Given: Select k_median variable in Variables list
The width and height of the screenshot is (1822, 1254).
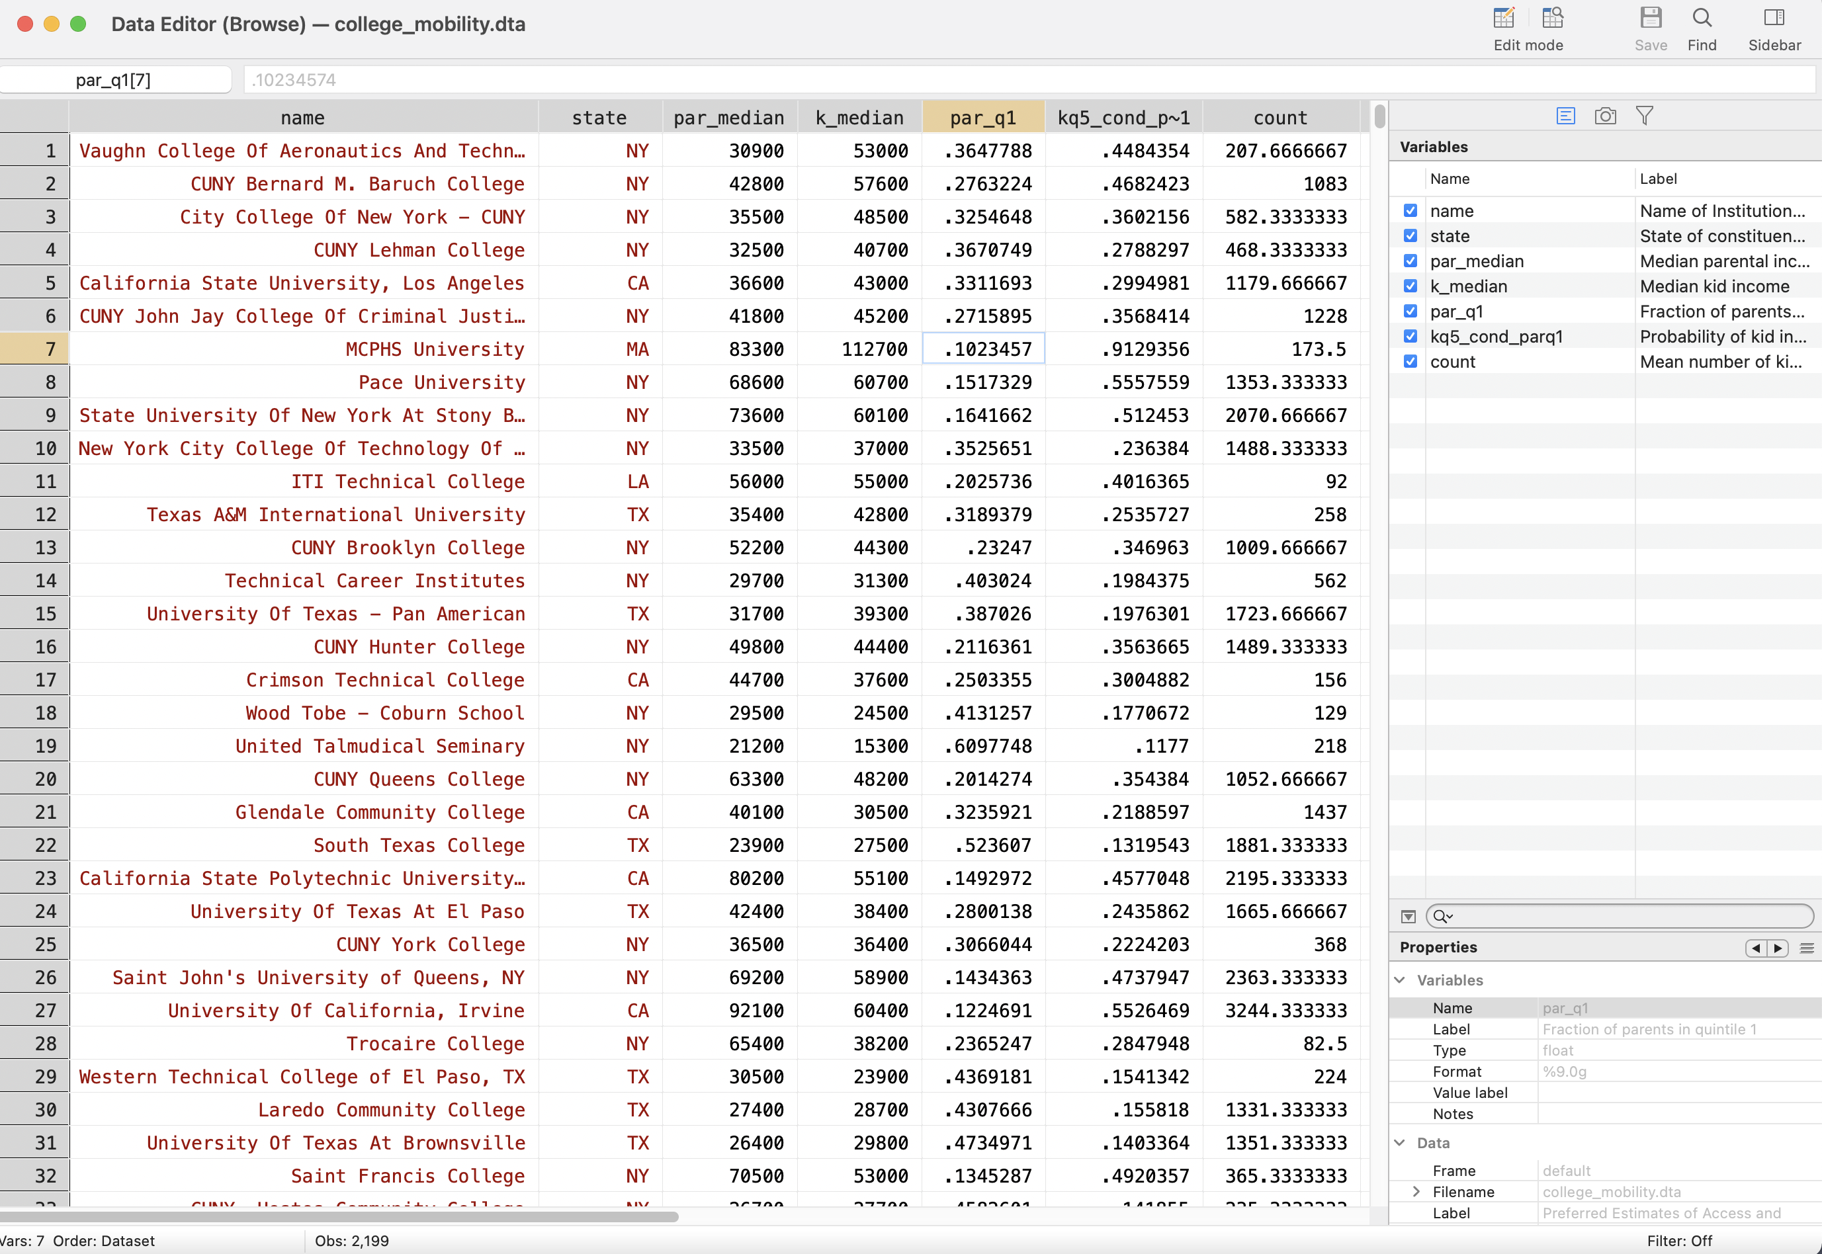Looking at the screenshot, I should 1605,286.
